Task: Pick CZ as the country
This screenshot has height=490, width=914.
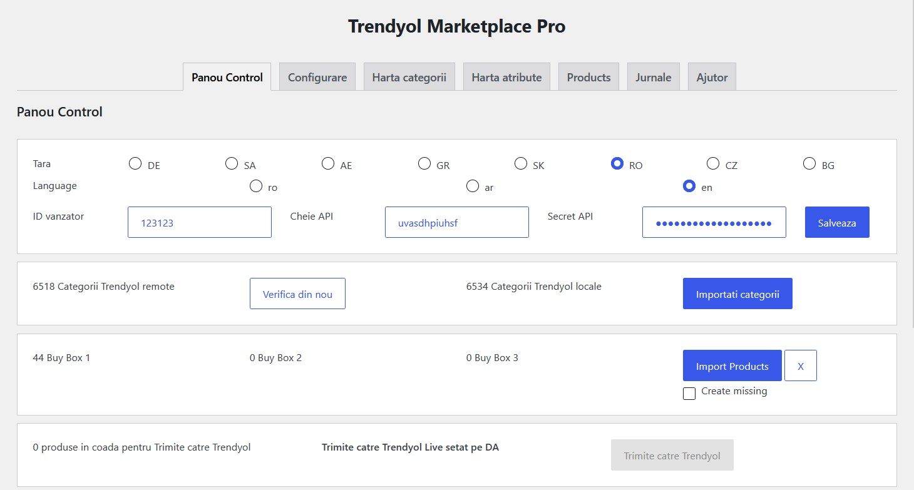Action: [x=713, y=164]
